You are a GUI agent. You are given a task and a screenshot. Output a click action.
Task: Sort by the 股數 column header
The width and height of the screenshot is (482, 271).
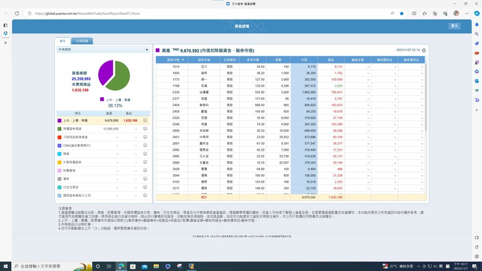point(279,59)
